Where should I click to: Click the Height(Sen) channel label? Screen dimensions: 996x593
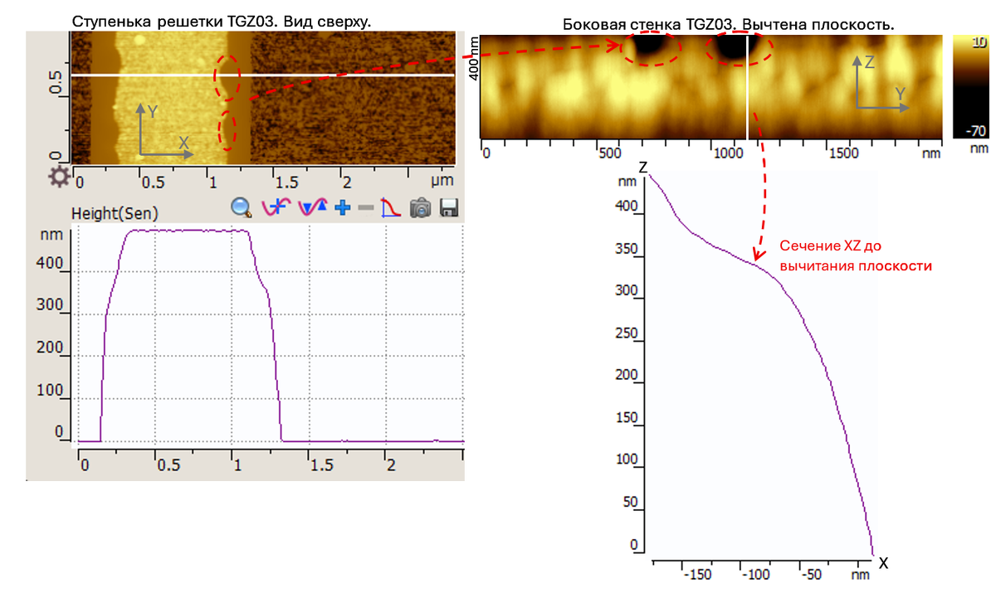pos(115,213)
